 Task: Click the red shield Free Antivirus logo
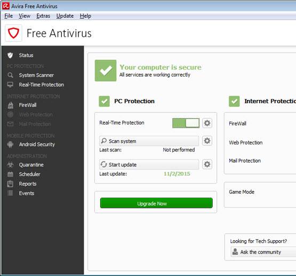[x=13, y=33]
